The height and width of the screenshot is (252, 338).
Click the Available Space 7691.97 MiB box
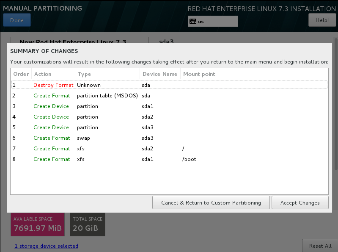pos(38,224)
